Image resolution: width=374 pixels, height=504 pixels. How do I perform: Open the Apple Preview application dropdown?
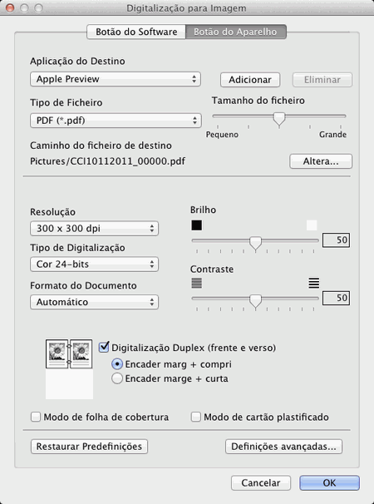116,79
